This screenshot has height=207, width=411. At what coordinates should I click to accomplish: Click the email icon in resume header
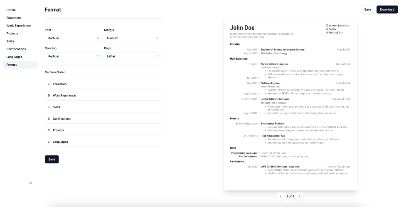[327, 26]
